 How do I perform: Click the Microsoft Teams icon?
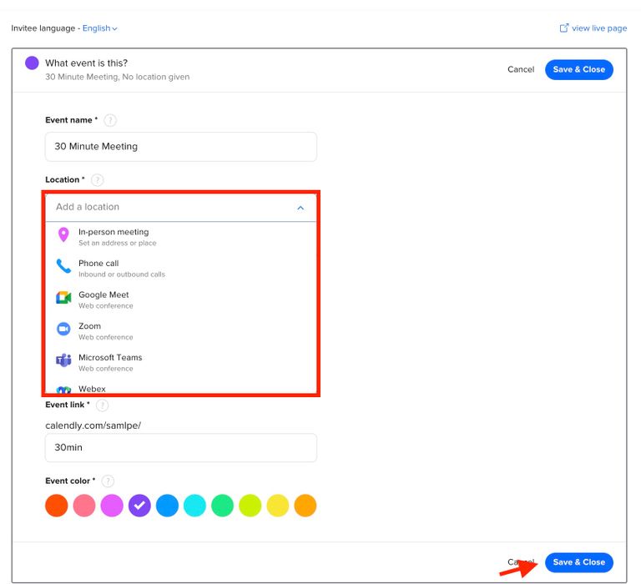[x=63, y=360]
